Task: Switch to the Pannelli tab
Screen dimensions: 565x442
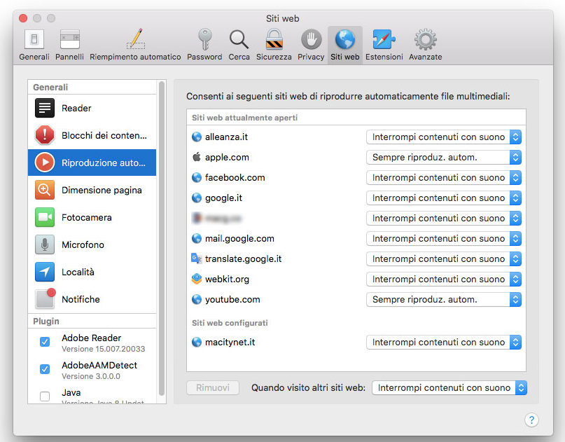Action: click(x=69, y=44)
